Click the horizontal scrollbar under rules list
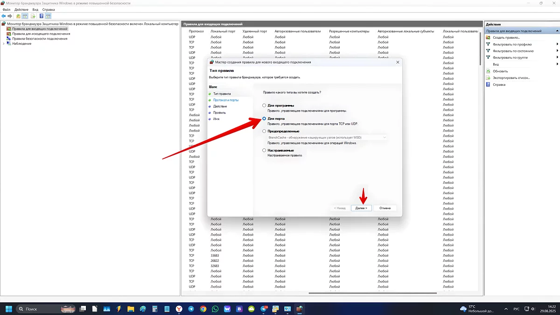The width and height of the screenshot is (560, 315). [x=372, y=293]
